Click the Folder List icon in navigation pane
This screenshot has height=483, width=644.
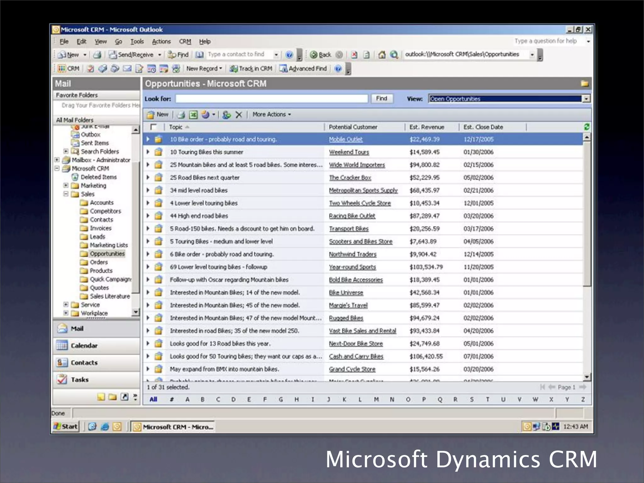click(113, 397)
